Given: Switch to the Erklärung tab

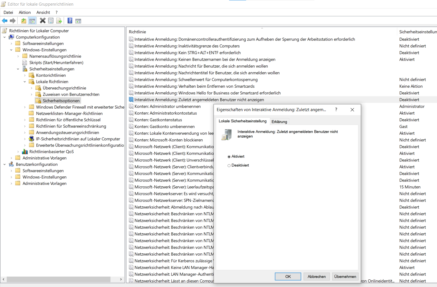Looking at the screenshot, I should click(x=279, y=122).
